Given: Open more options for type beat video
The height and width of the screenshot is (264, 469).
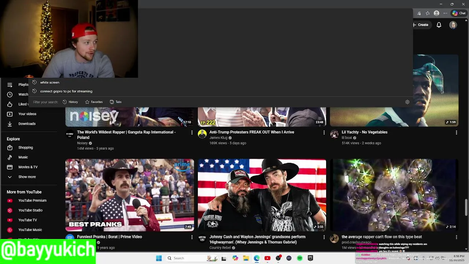Looking at the screenshot, I should (x=456, y=237).
